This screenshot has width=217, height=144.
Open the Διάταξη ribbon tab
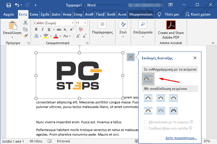56,14
